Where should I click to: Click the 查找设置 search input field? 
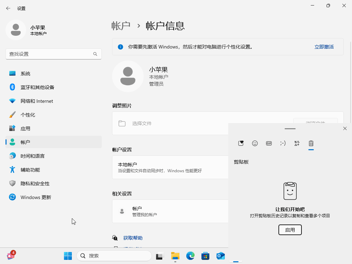coord(53,54)
